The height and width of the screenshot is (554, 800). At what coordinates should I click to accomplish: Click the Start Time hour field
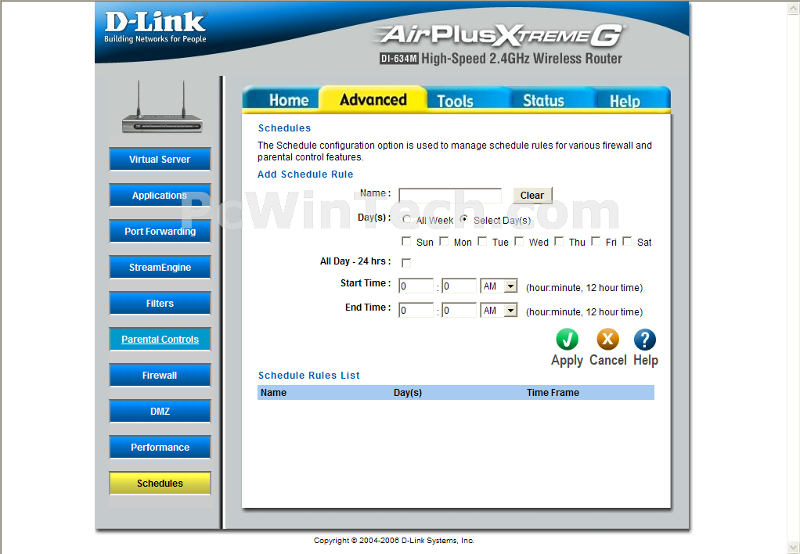point(416,286)
